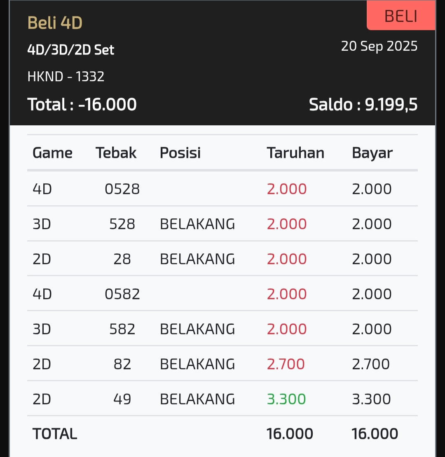Click the Posisi column header
The image size is (445, 457).
click(x=180, y=153)
